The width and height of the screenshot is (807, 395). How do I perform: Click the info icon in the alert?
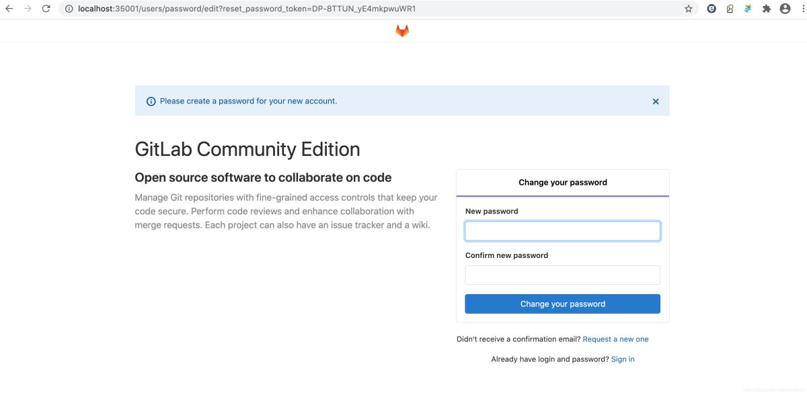coord(151,101)
